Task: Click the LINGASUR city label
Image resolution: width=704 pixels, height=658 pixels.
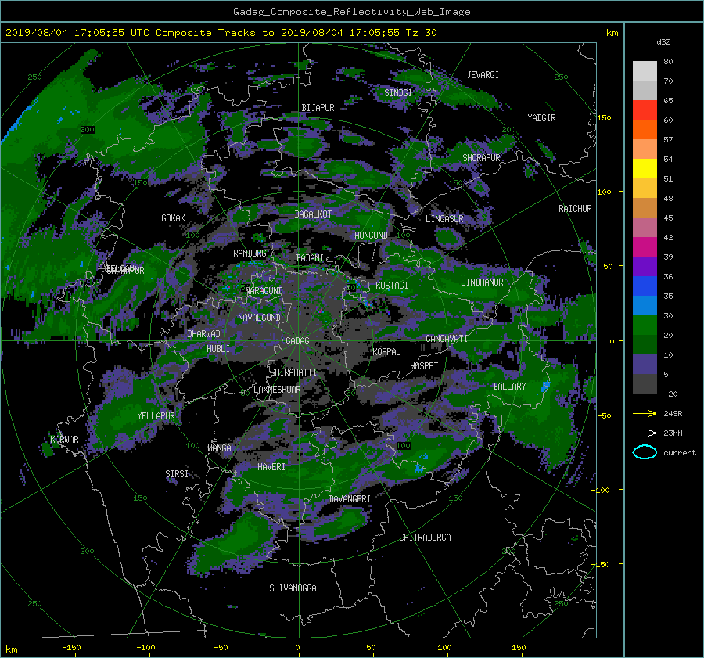Action: click(x=444, y=219)
